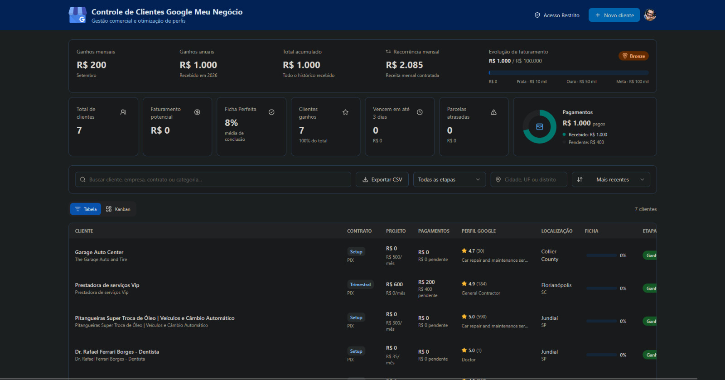This screenshot has width=725, height=380.
Task: Click the Acesso Restrito label
Action: [x=561, y=15]
